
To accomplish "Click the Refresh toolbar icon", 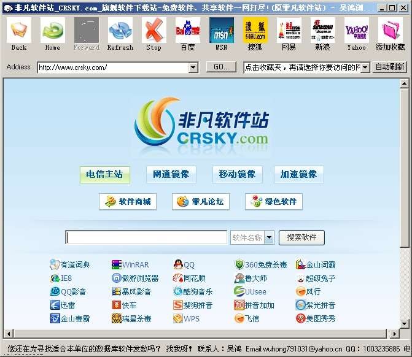I will pyautogui.click(x=120, y=30).
